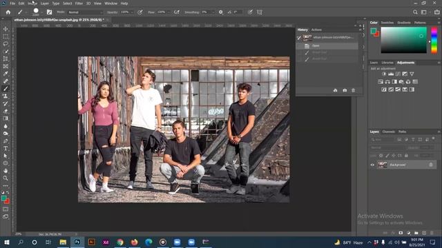Viewport: 442px width, 248px height.
Task: Create new snapshot camera icon in History
Action: pos(345,90)
